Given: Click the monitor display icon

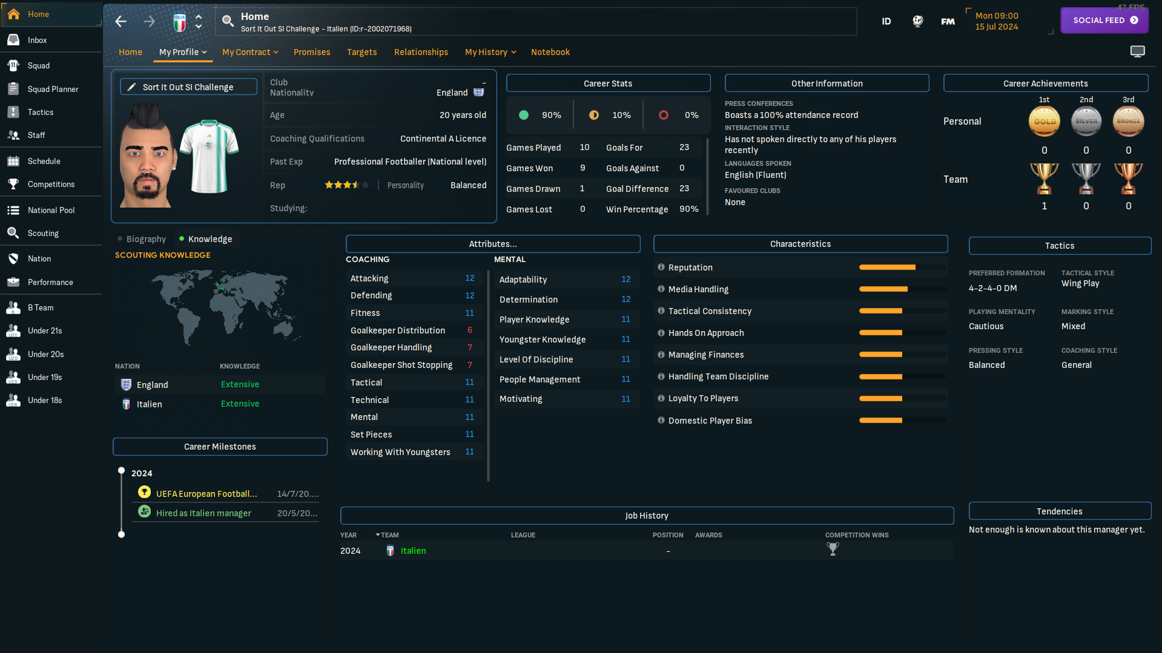Looking at the screenshot, I should (x=1138, y=51).
